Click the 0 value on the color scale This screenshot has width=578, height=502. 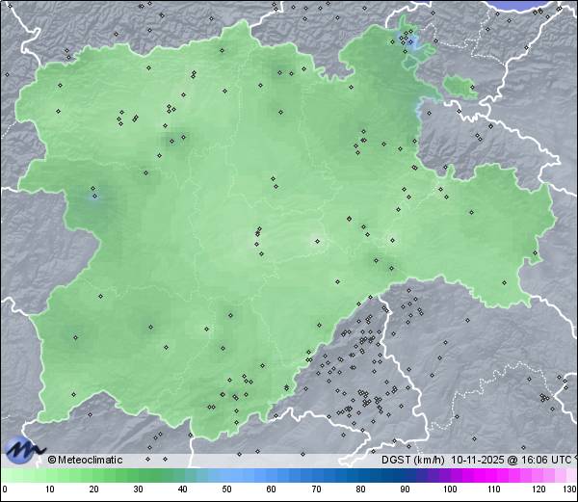pos(4,490)
